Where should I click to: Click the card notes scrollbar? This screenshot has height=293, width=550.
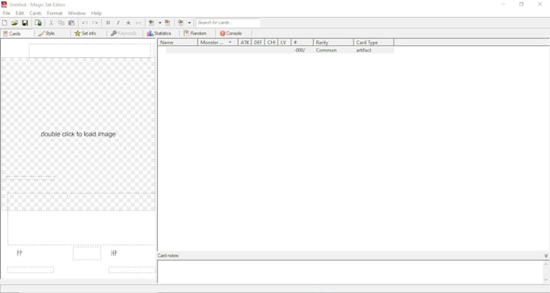545,272
